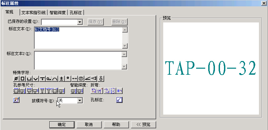Viewport: 268px width, 130px height.
Task: Open the 拔模符号 dropdown showing 关
Action: (80, 101)
